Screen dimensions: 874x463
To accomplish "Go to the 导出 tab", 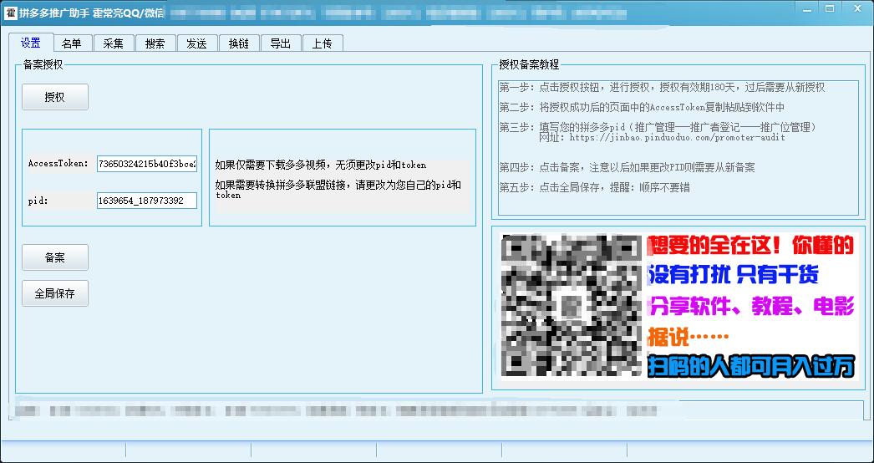I will coord(281,43).
